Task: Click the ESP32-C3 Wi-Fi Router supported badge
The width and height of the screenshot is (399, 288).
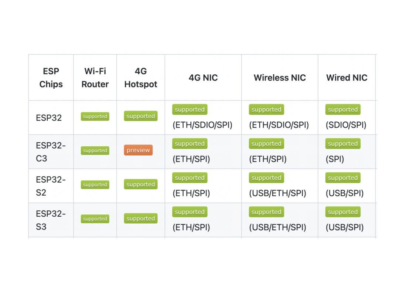Action: point(95,150)
